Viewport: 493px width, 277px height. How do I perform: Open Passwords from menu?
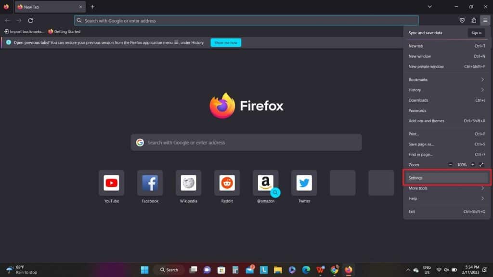pos(446,110)
